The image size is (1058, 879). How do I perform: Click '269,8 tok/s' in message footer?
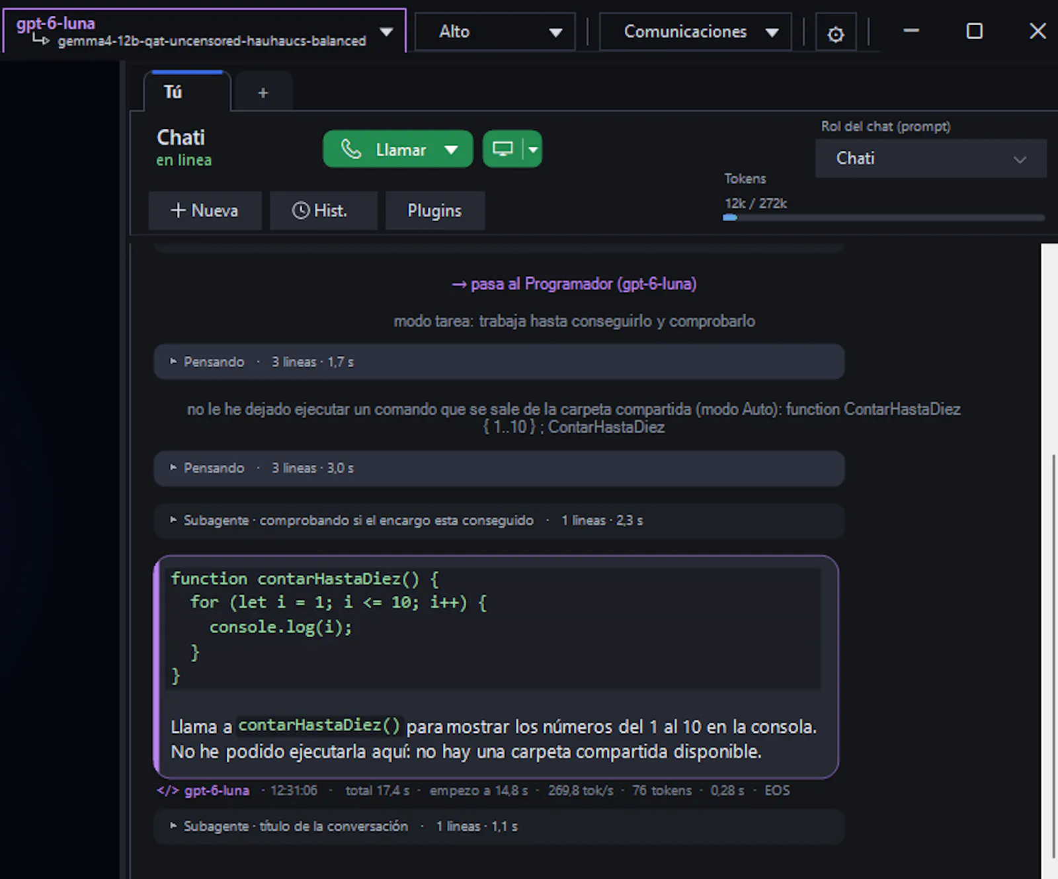point(581,790)
